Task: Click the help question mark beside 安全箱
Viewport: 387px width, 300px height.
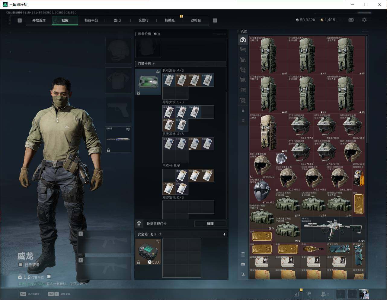Action: pos(160,234)
